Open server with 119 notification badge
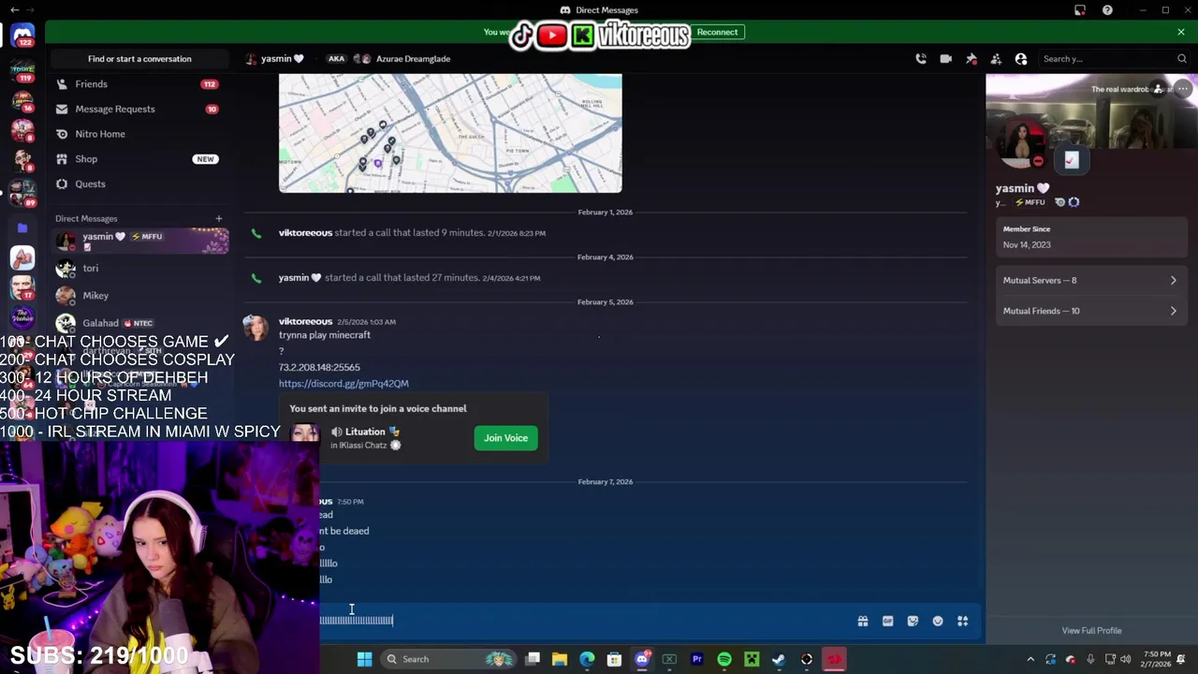The image size is (1198, 674). 22,69
